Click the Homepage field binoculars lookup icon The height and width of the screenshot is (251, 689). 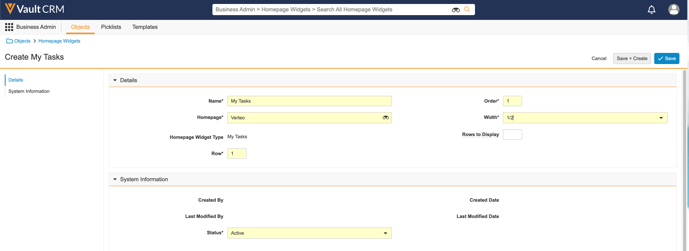coord(385,118)
